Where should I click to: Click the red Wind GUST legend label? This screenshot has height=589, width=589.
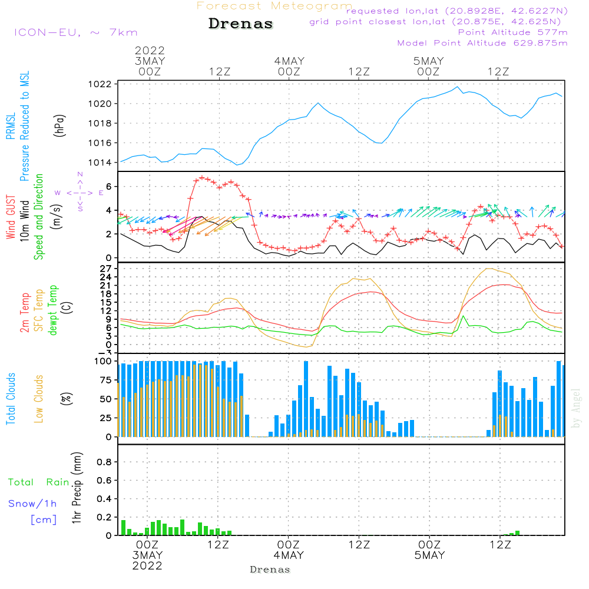click(10, 218)
